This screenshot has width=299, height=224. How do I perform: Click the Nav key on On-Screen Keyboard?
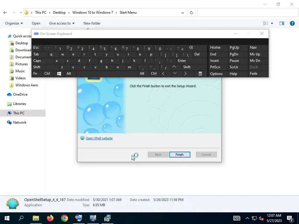(x=258, y=48)
